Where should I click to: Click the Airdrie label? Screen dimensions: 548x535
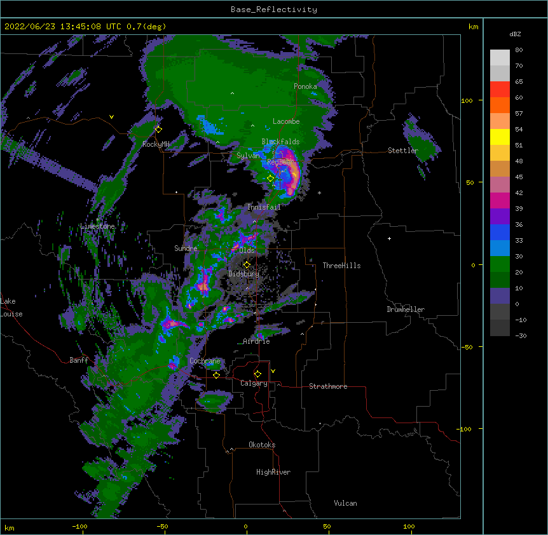point(257,341)
